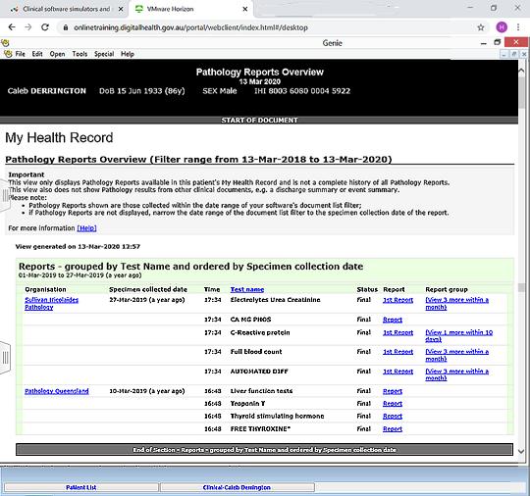Image resolution: width=530 pixels, height=496 pixels.
Task: Bookmark this page with the star icon
Action: tap(481, 27)
